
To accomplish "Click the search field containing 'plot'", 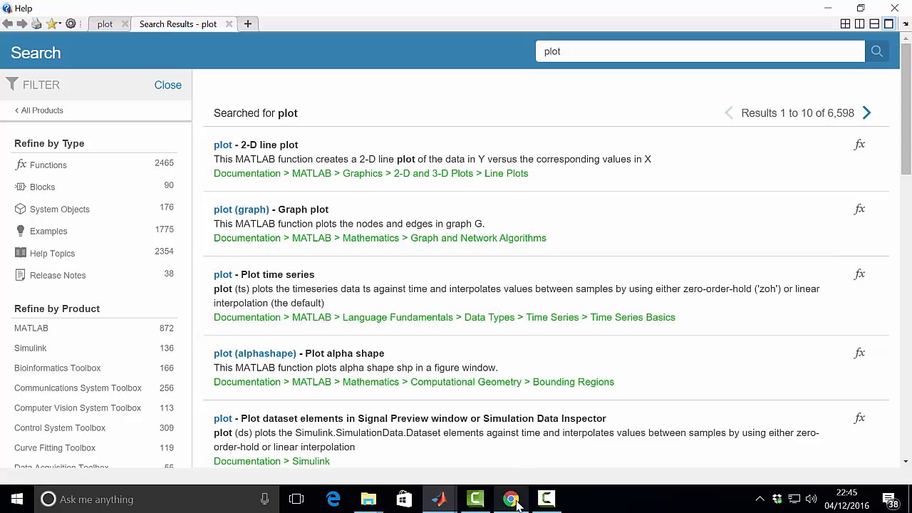I will click(700, 51).
